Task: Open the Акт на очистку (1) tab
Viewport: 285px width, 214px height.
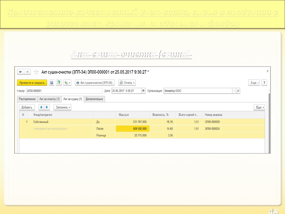Action: coord(49,99)
